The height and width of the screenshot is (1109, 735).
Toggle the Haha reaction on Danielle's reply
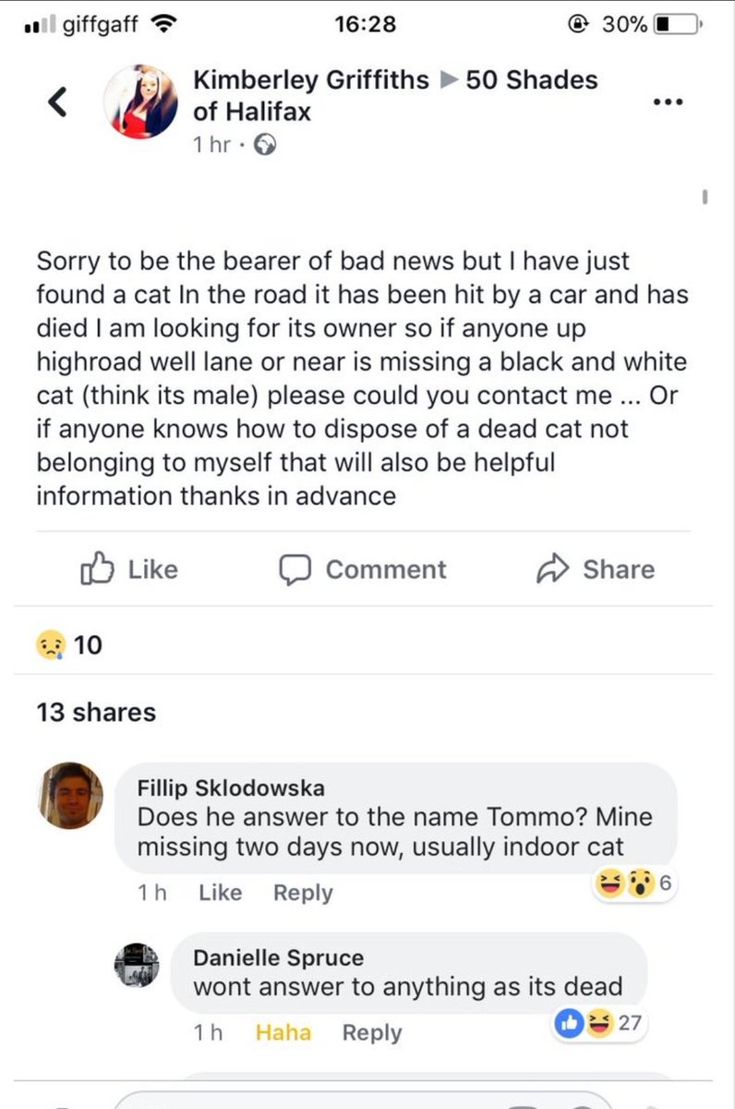click(283, 1032)
